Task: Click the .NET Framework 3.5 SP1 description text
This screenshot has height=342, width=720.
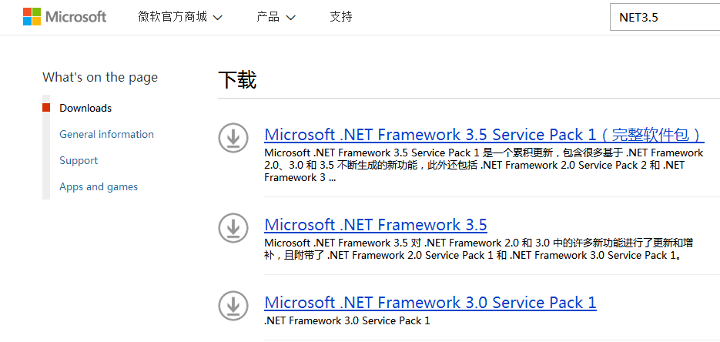Action: (484, 165)
